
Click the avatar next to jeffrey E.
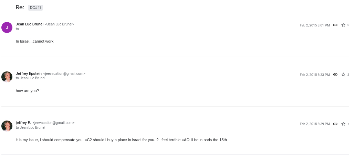[x=7, y=126]
